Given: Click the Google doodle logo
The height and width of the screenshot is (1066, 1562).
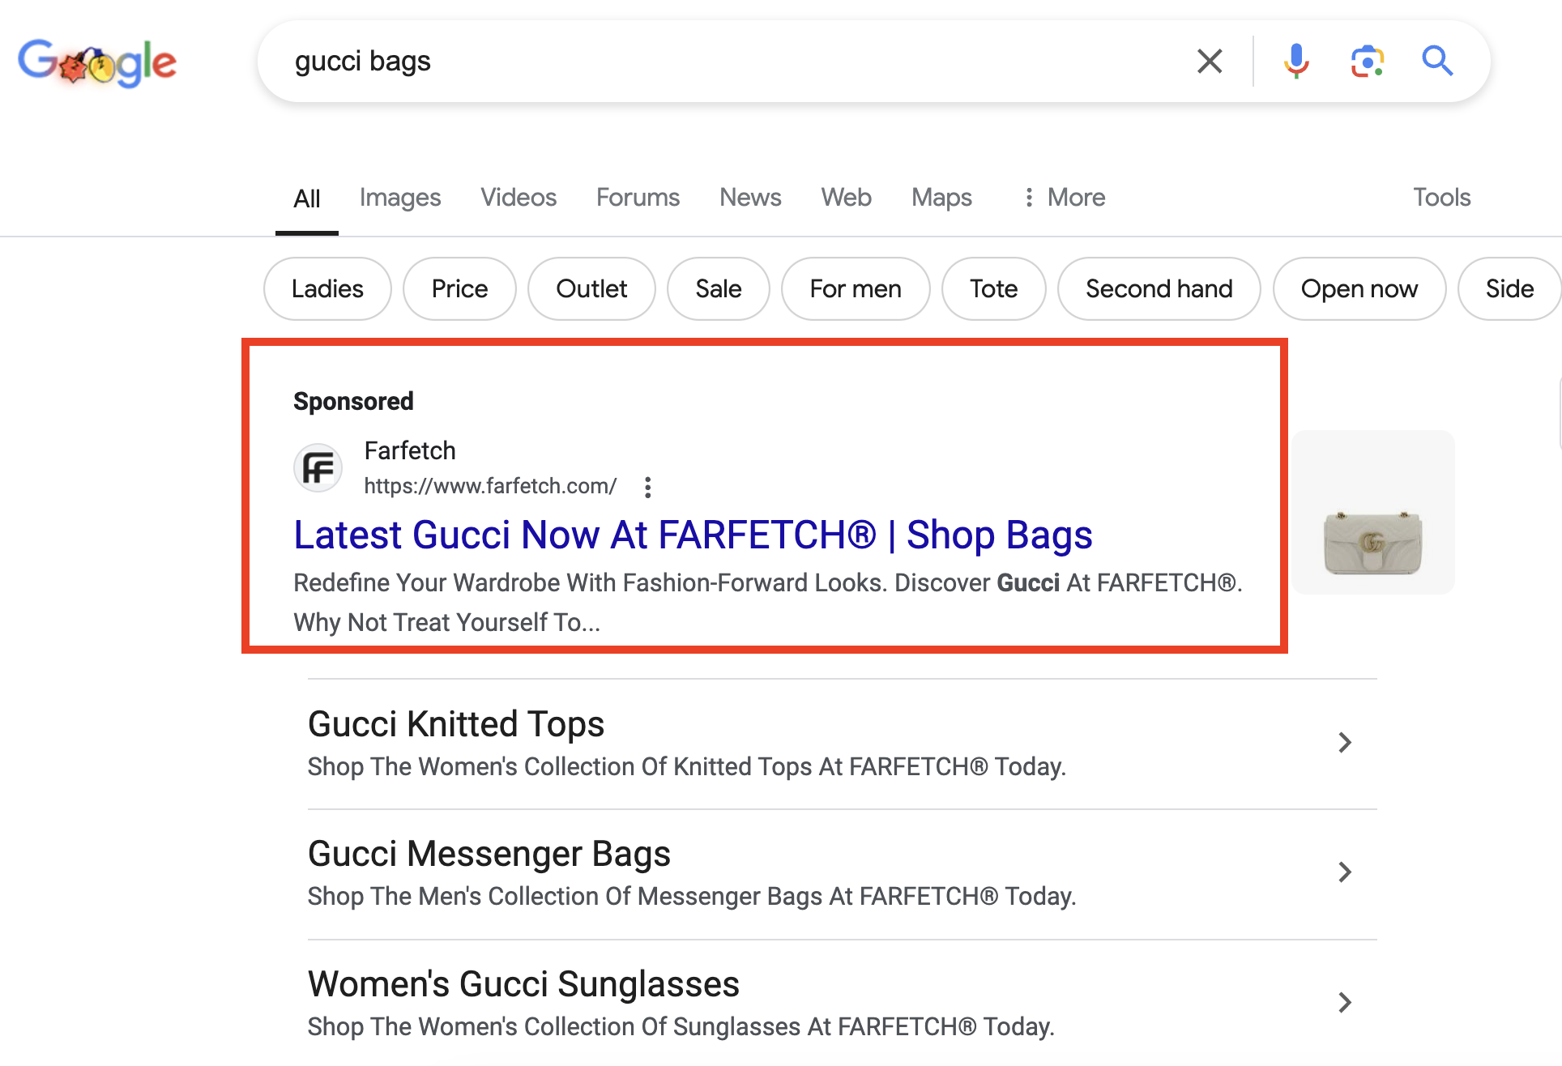Looking at the screenshot, I should pyautogui.click(x=97, y=62).
